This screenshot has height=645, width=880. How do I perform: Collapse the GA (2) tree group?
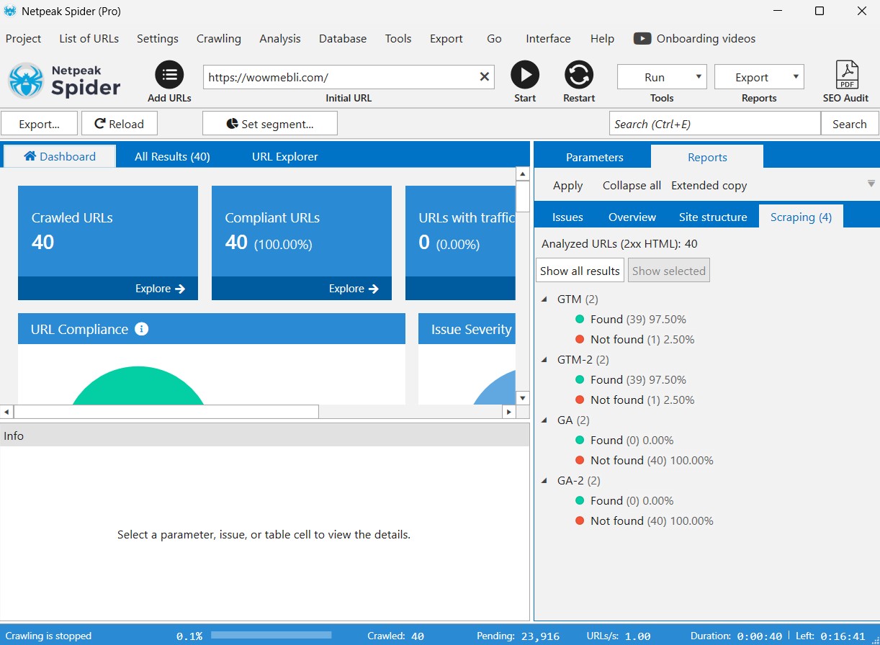coord(545,420)
